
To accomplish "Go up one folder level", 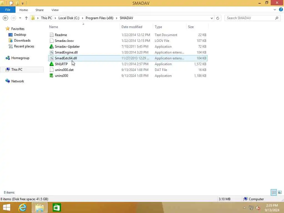I will pos(26,18).
